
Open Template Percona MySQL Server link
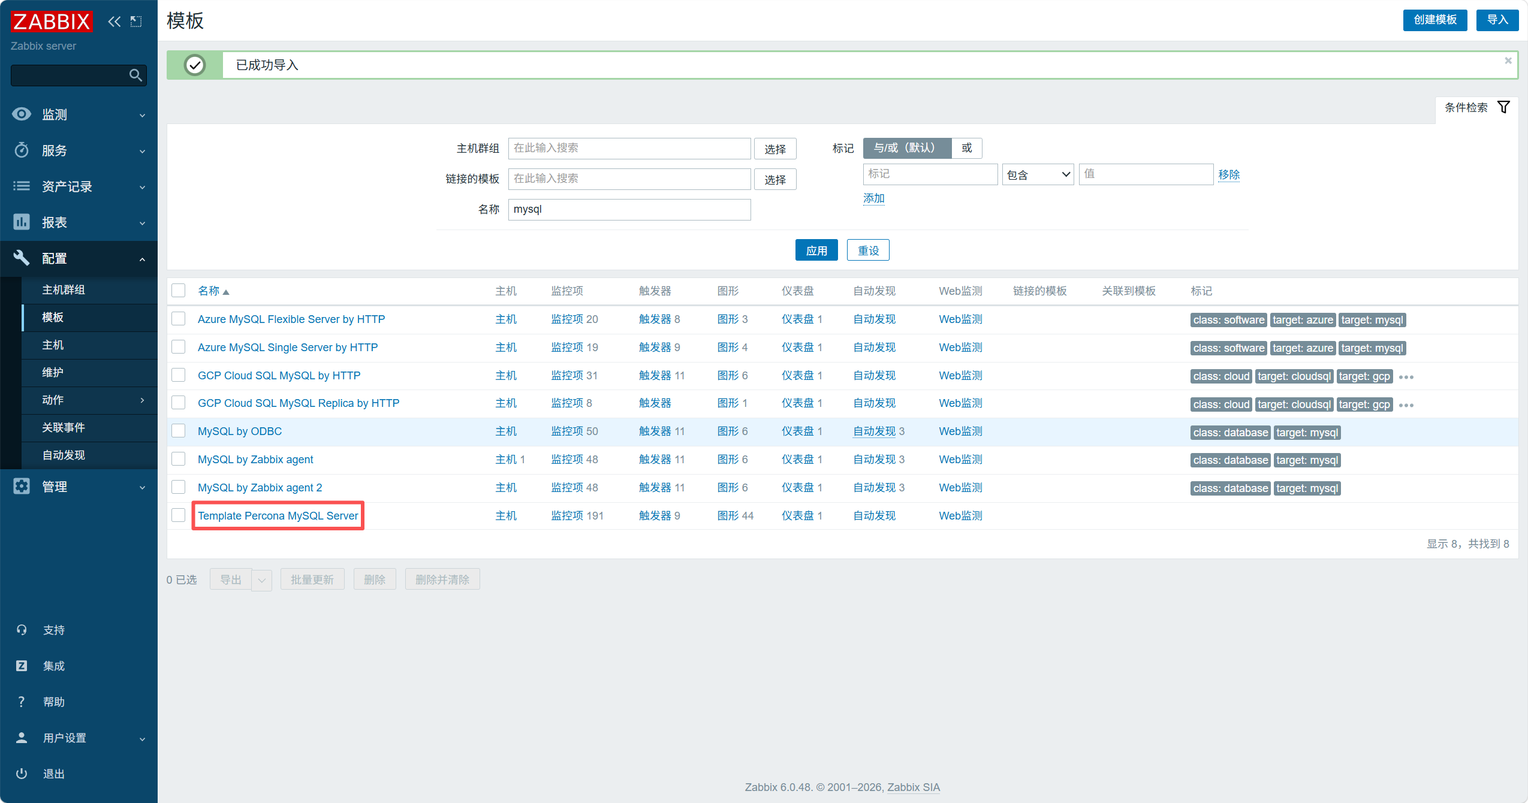(x=278, y=515)
